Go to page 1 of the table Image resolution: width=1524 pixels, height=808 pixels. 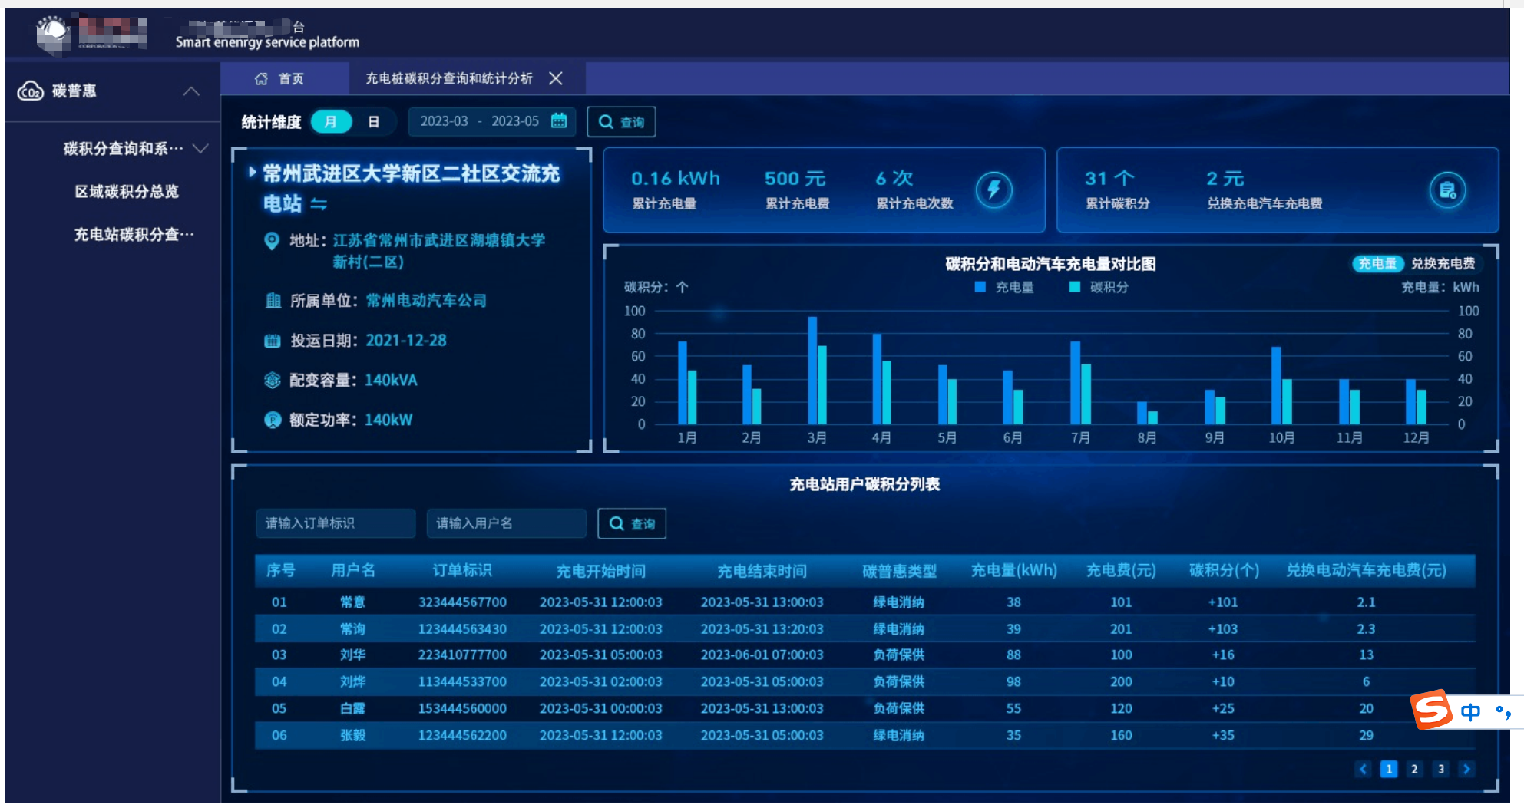pos(1389,769)
